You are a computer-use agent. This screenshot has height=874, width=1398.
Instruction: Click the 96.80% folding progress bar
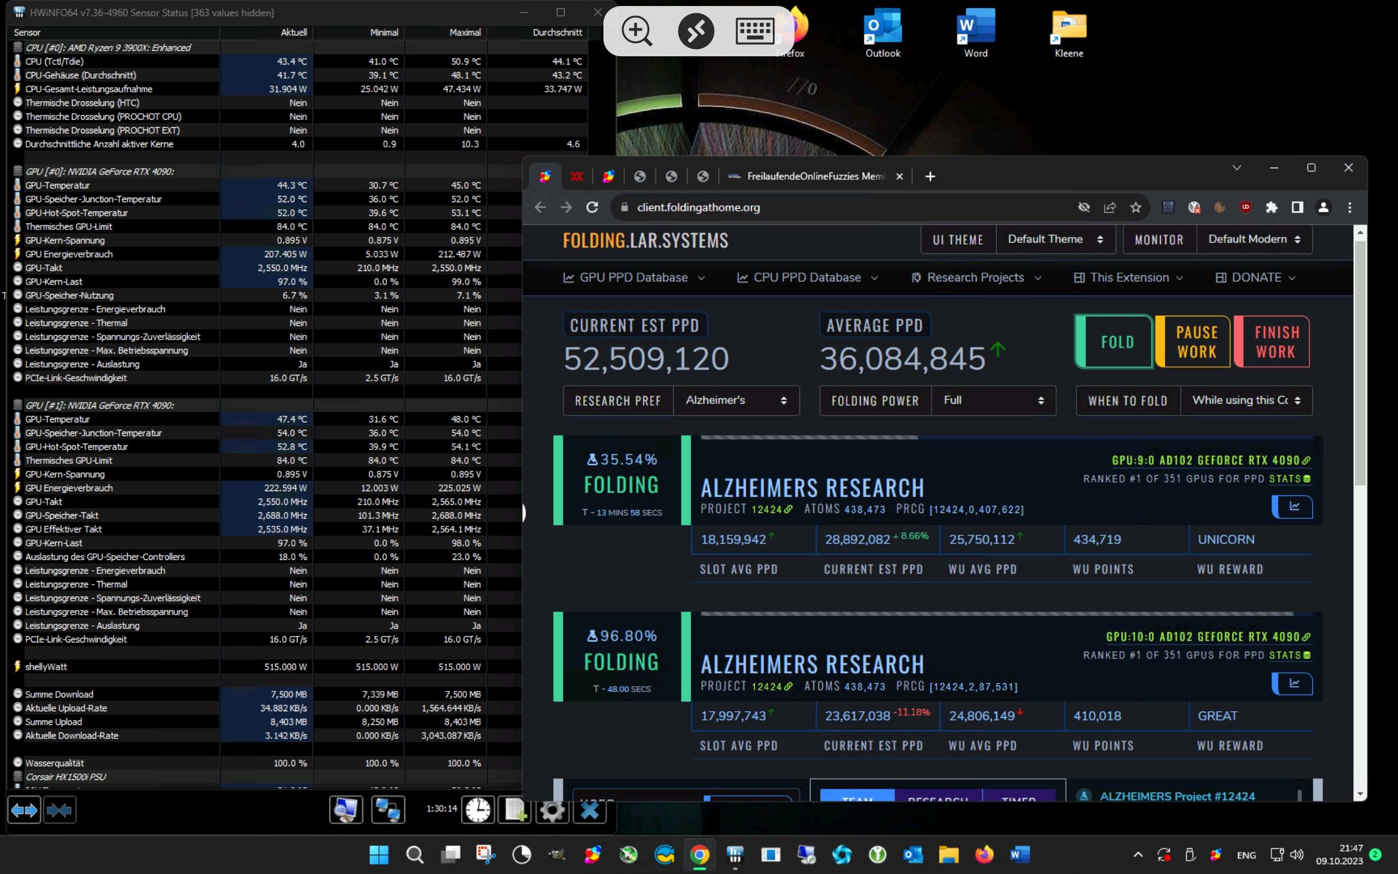point(1005,614)
